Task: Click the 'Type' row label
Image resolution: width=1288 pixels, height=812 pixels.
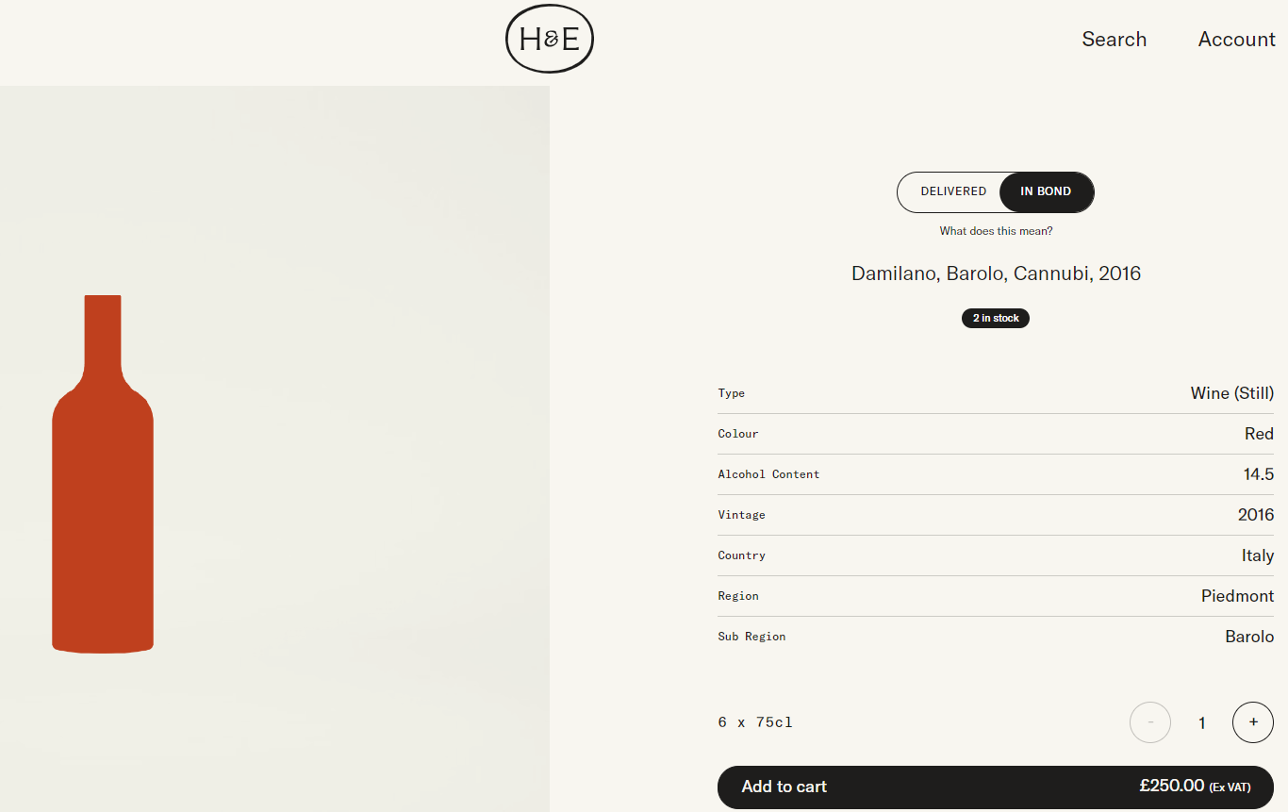Action: 731,393
